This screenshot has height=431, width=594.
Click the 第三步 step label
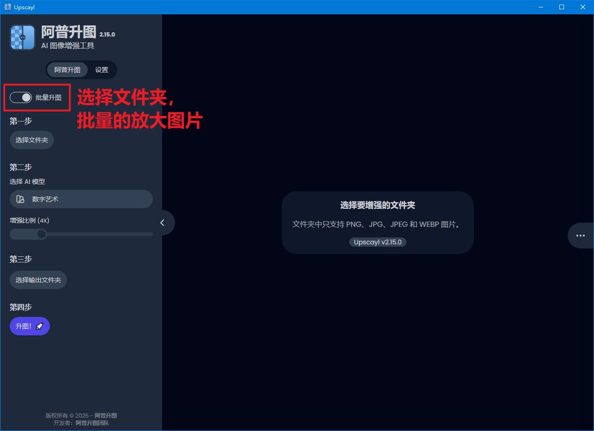click(21, 260)
